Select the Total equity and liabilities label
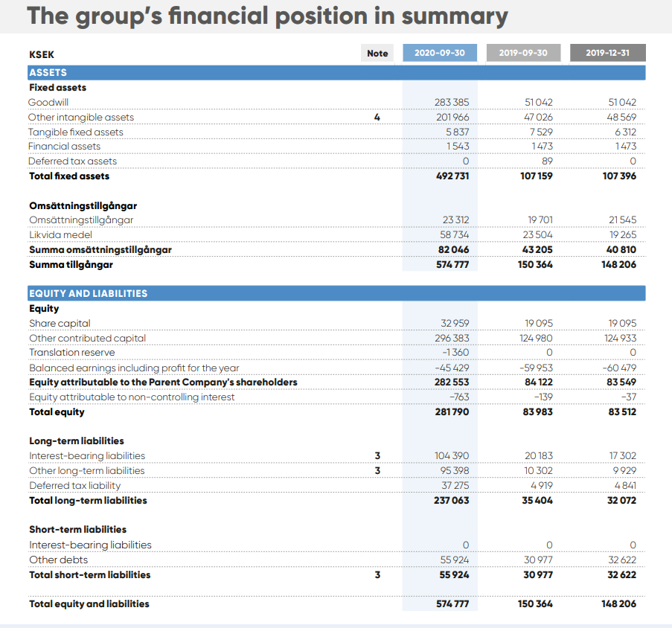 point(89,603)
